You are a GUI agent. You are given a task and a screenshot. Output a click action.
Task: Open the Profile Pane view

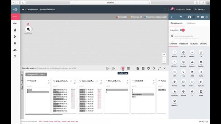point(123,68)
